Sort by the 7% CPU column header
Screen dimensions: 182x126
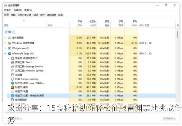pyautogui.click(x=76, y=23)
